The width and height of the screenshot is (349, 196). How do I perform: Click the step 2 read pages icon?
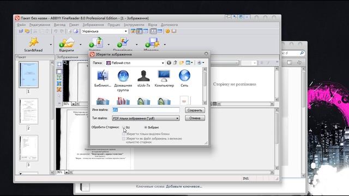pyautogui.click(x=96, y=42)
